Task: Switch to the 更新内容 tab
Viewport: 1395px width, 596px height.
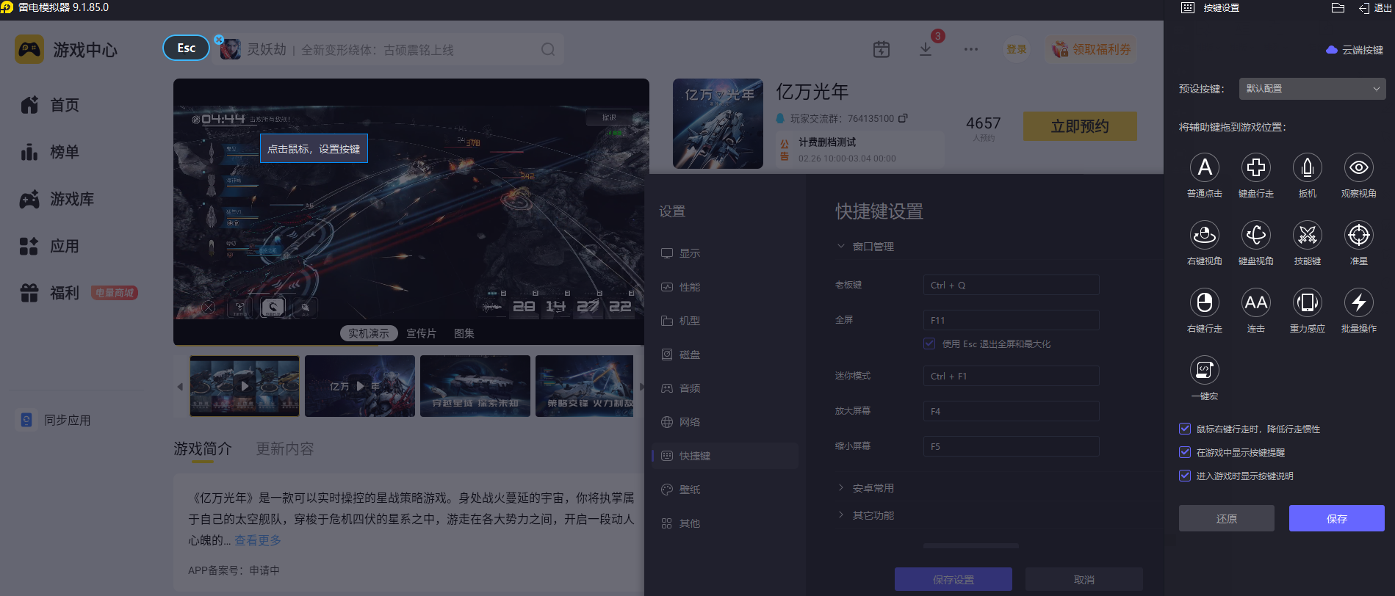Action: (284, 448)
